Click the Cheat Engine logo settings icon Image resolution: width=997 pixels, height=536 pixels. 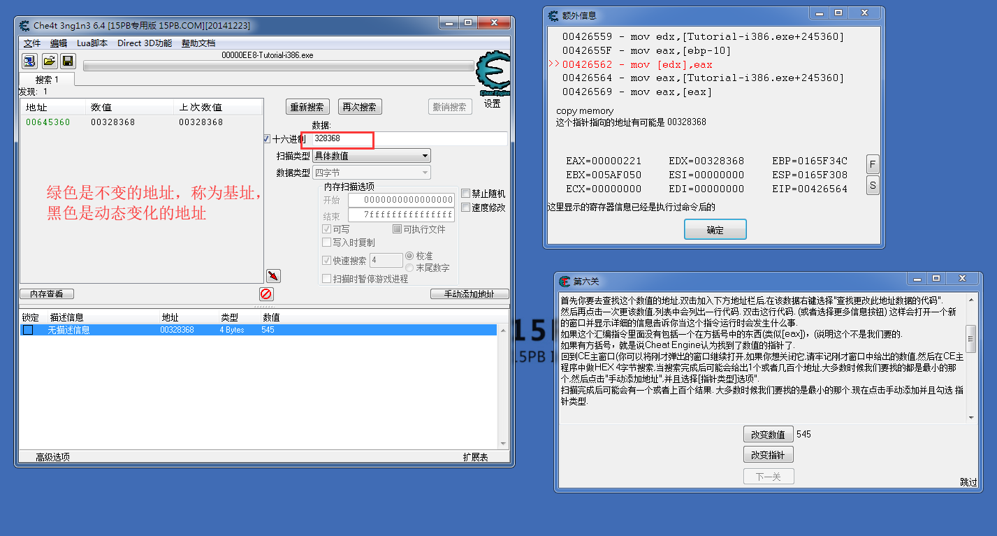pos(493,73)
